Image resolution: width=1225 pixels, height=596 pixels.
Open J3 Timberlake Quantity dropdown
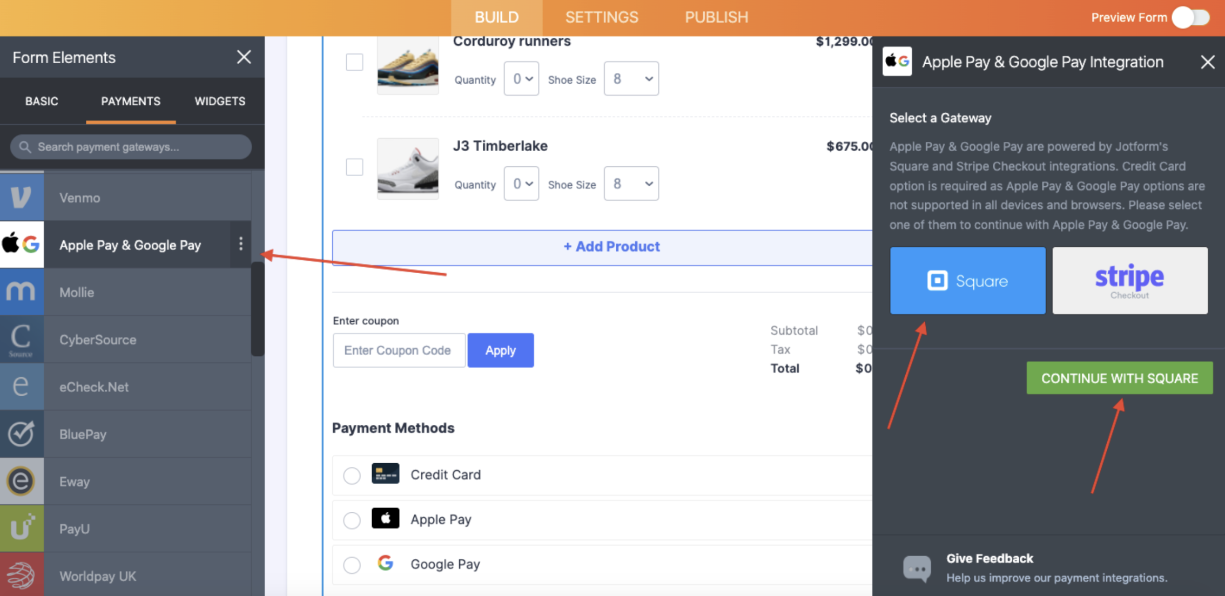tap(521, 184)
